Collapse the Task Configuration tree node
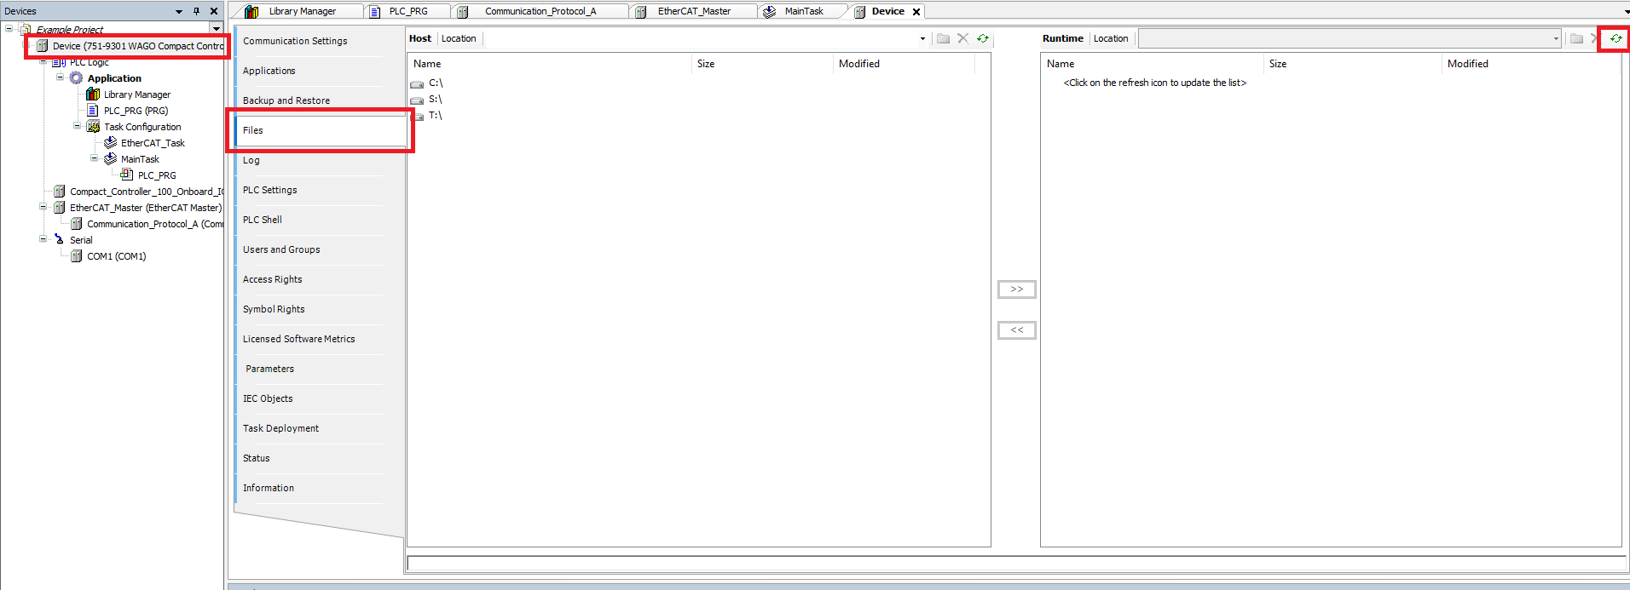This screenshot has width=1630, height=590. pyautogui.click(x=77, y=126)
